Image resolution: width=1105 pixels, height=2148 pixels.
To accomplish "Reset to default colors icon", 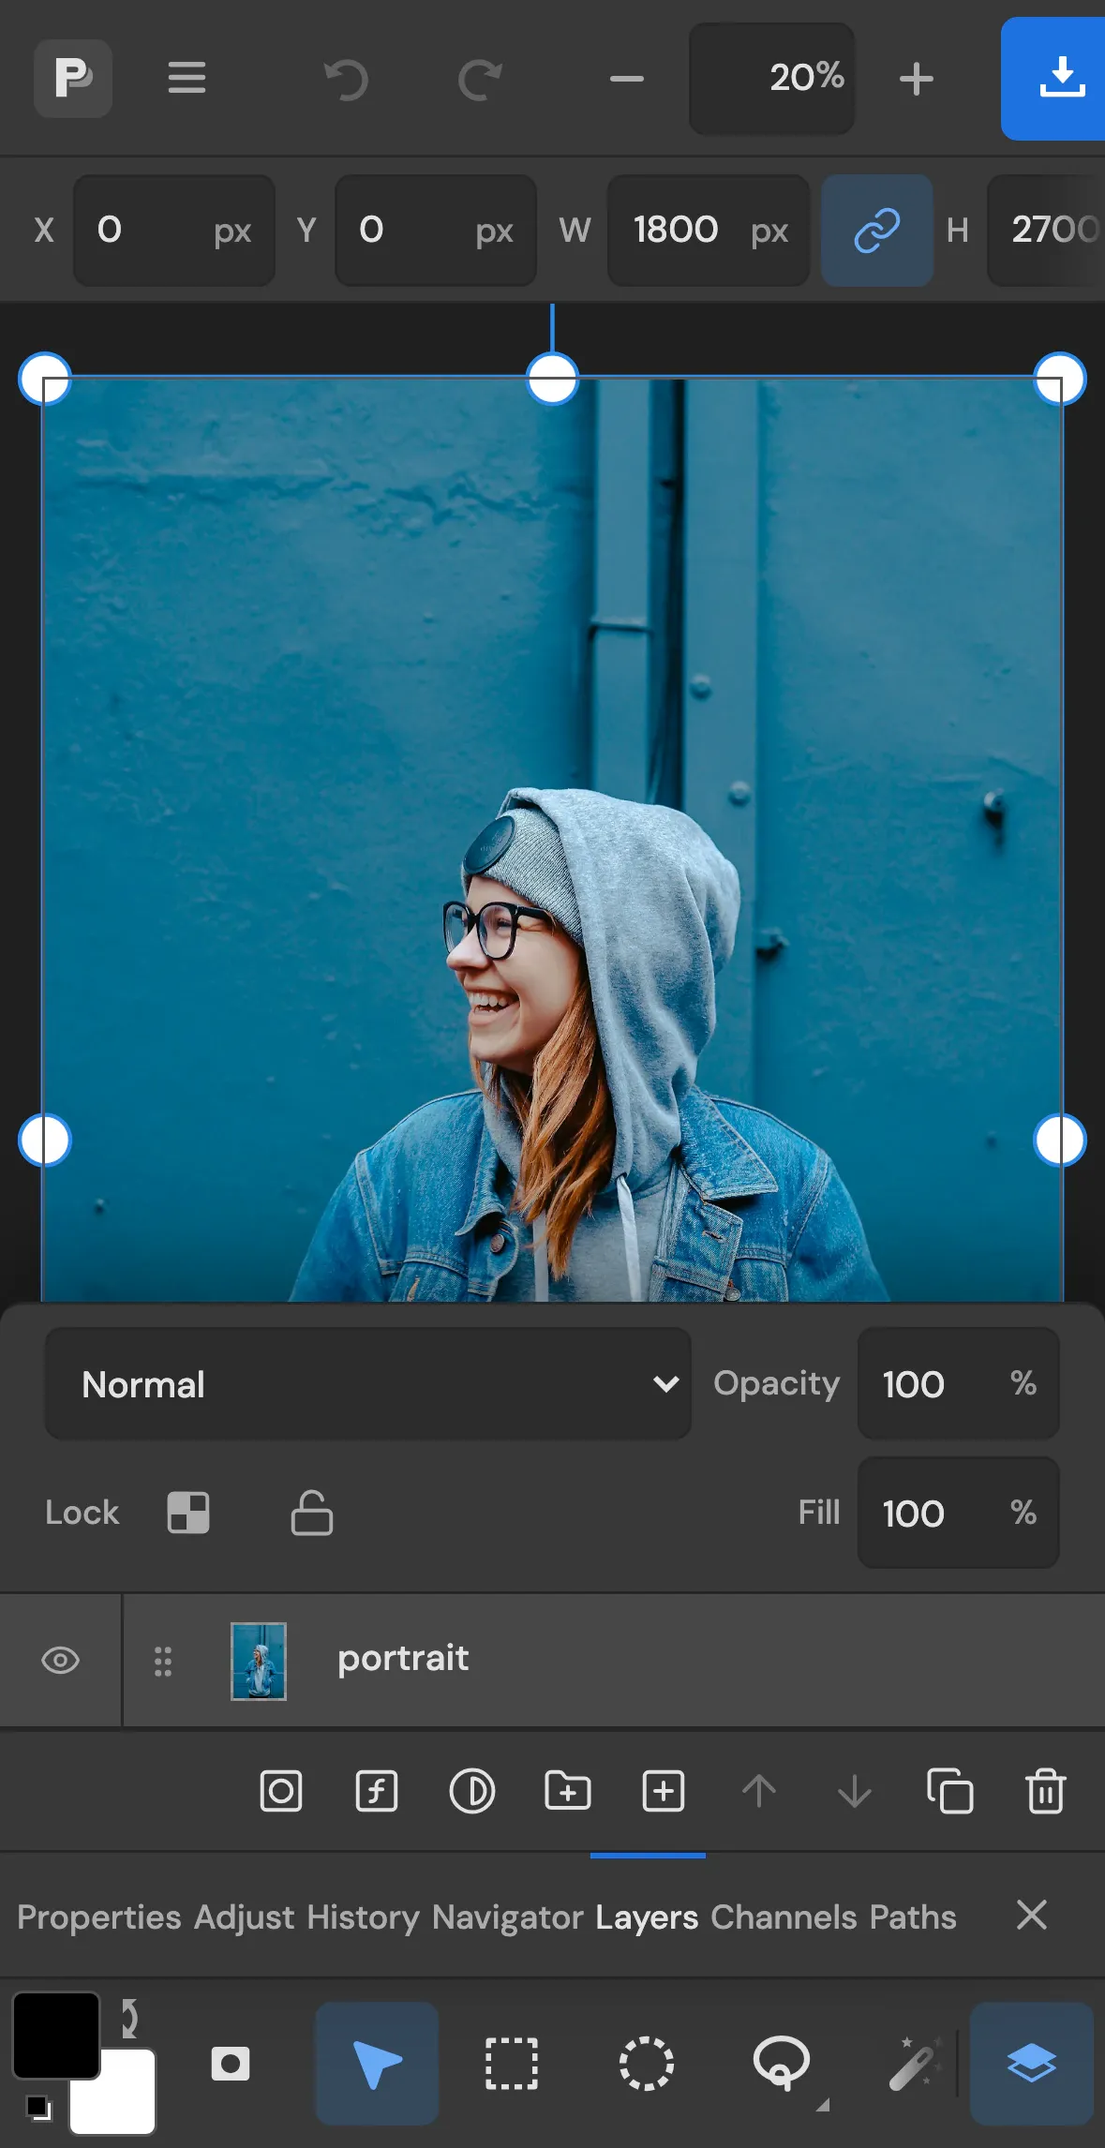I will 37,2107.
